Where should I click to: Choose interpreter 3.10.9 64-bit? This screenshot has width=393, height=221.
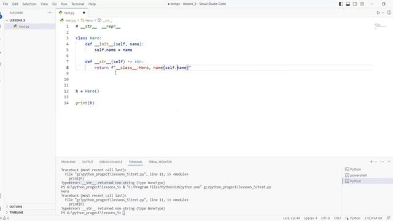[x=373, y=219]
